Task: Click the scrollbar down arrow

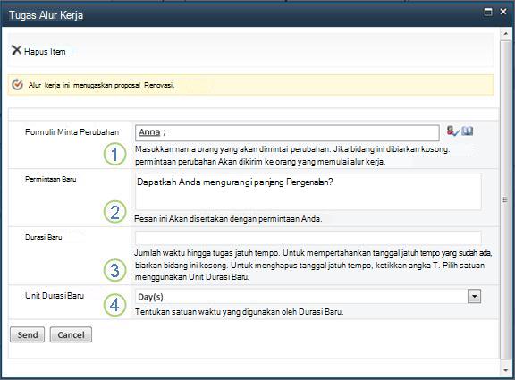Action: (x=505, y=370)
